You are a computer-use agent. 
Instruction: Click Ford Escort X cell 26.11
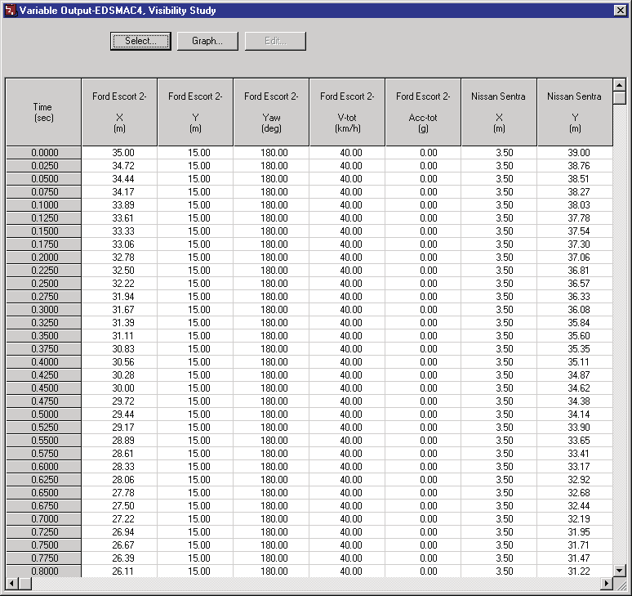[119, 571]
